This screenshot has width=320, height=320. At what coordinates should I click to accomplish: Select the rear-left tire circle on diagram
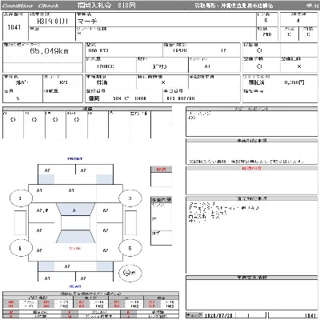click(21, 248)
